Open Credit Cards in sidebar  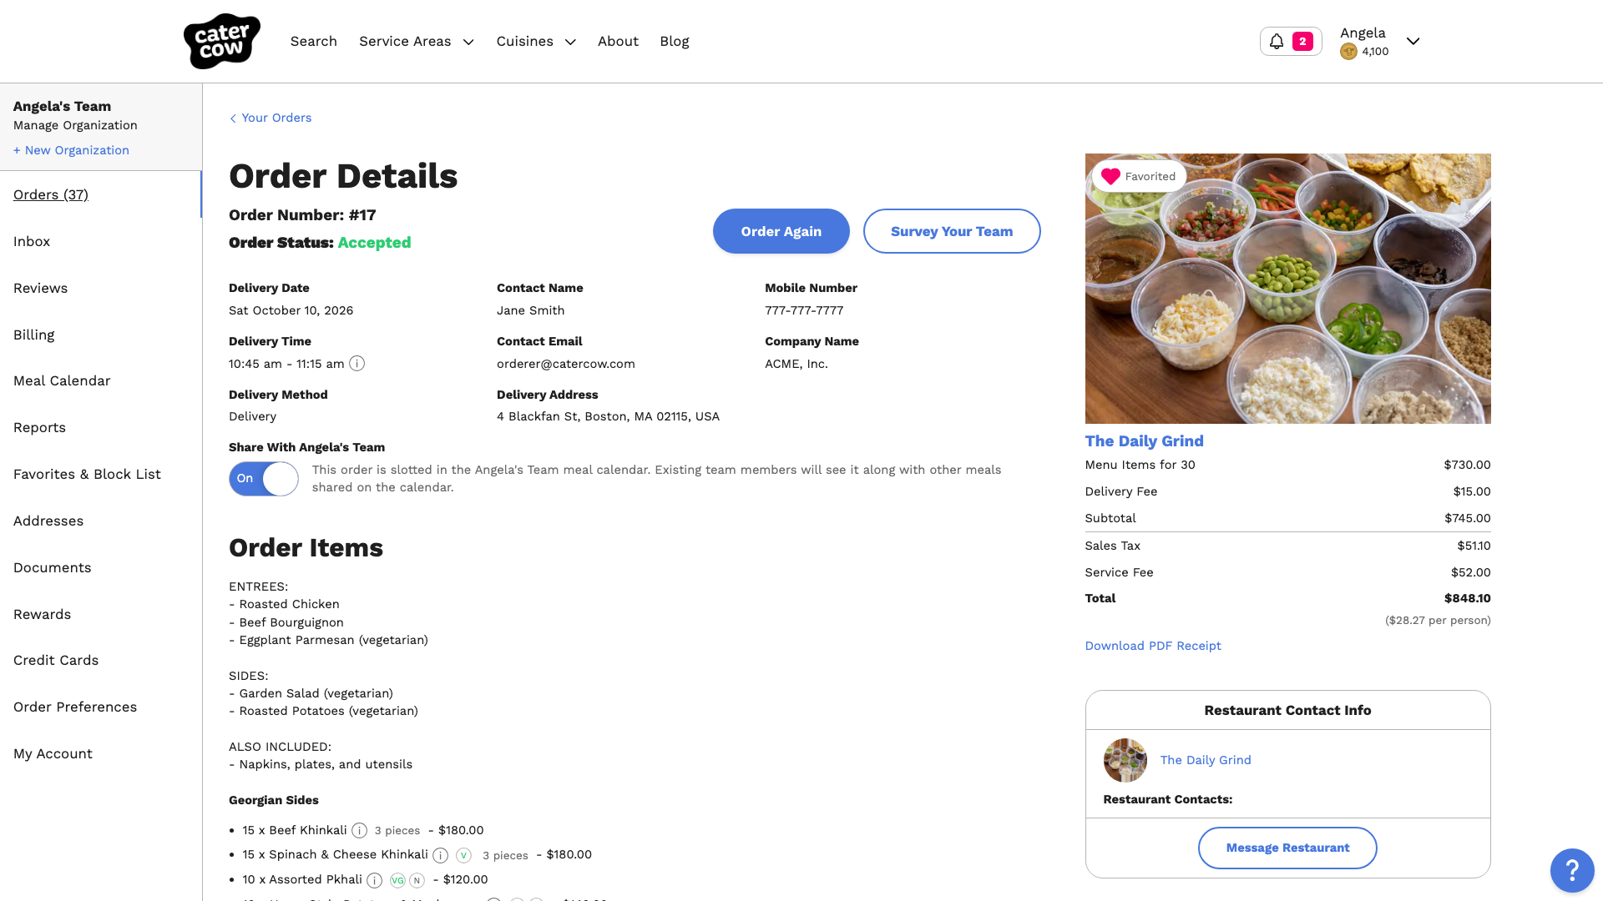pos(56,660)
